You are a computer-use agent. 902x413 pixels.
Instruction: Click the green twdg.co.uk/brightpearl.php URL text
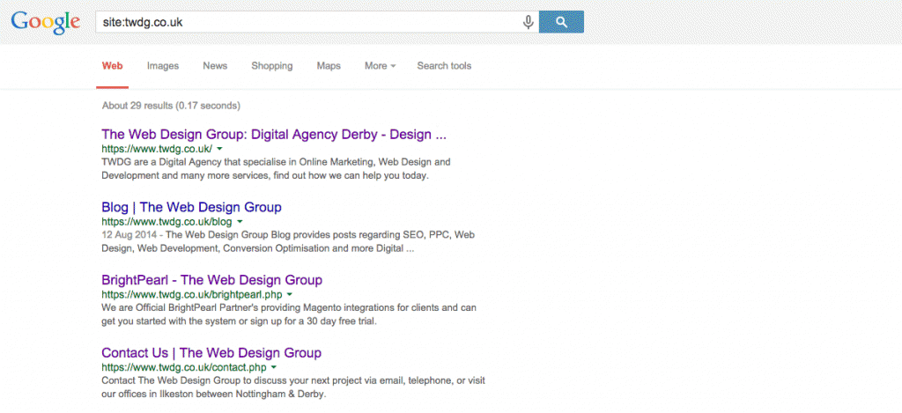(x=191, y=294)
